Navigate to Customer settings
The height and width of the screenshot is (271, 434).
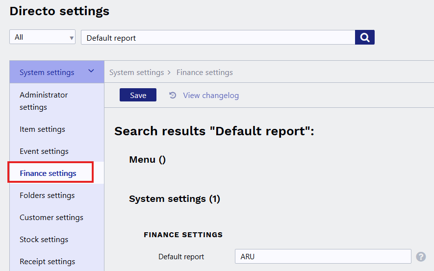51,218
